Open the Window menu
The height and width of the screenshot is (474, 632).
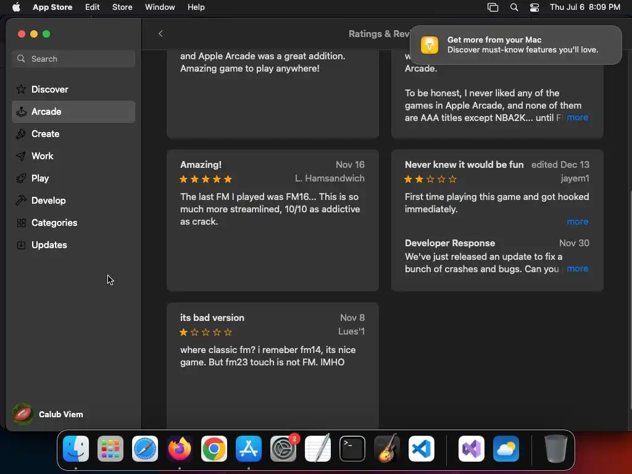coord(160,7)
